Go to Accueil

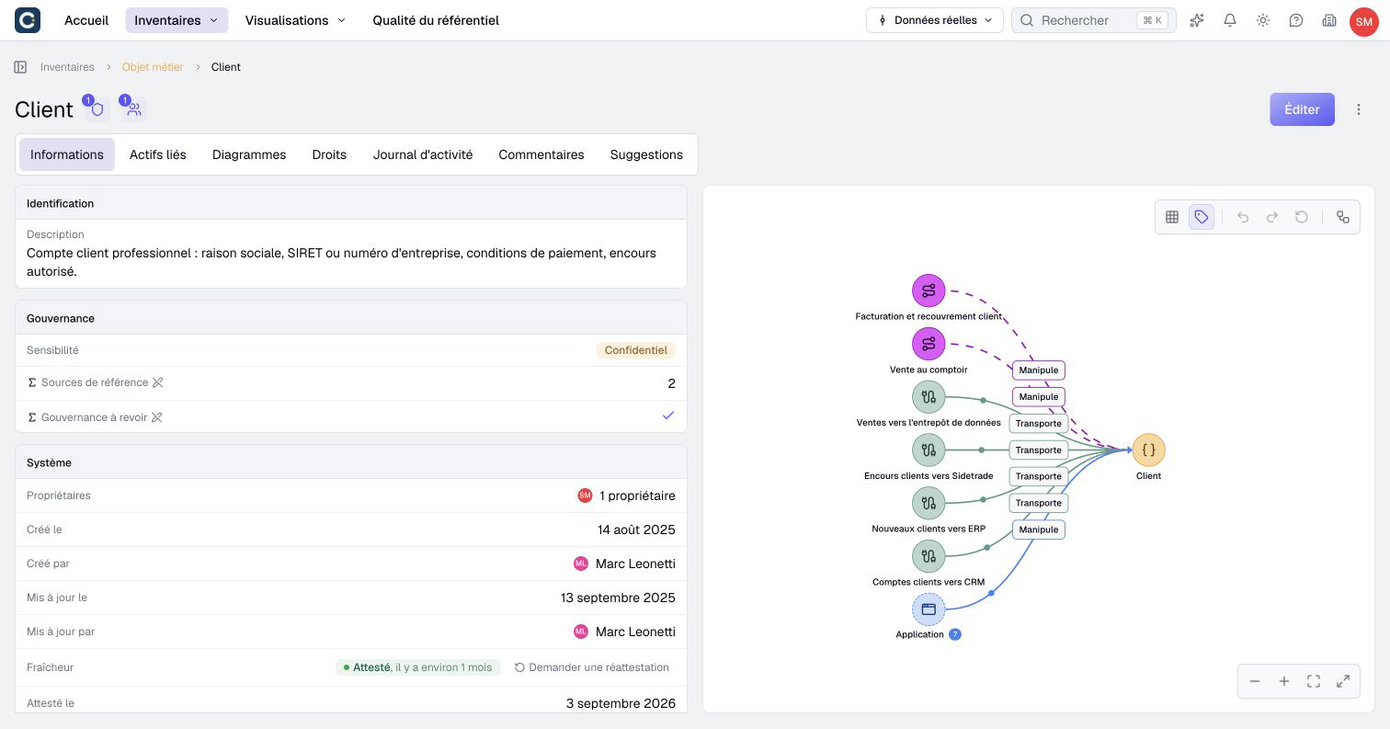click(86, 20)
